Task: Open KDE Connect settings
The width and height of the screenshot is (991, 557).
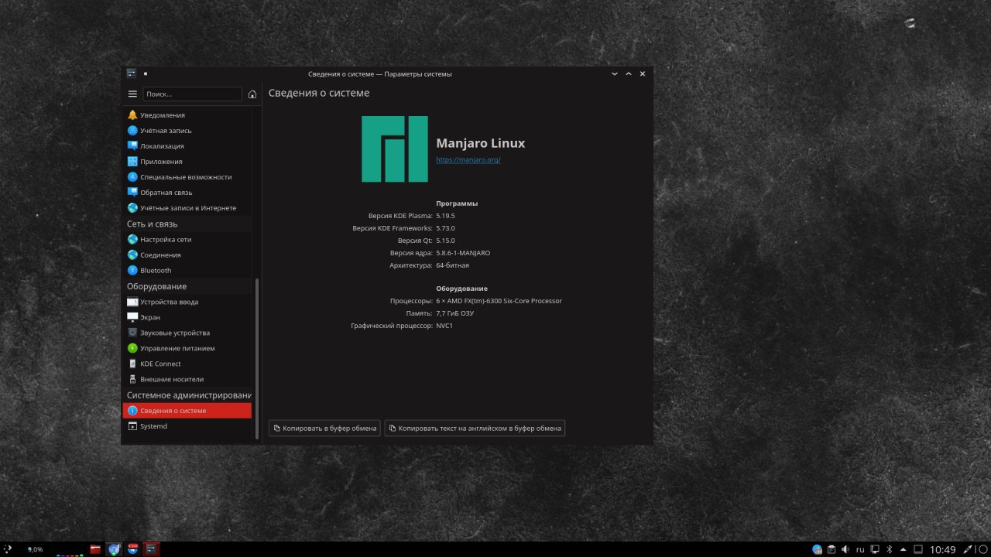Action: (187, 364)
